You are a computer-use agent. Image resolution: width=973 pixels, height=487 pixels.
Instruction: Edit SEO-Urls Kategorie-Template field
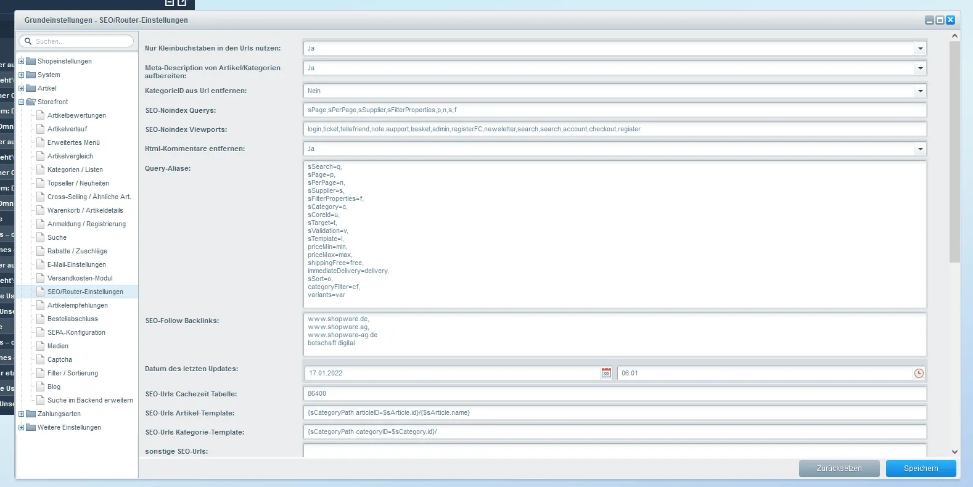tap(615, 432)
